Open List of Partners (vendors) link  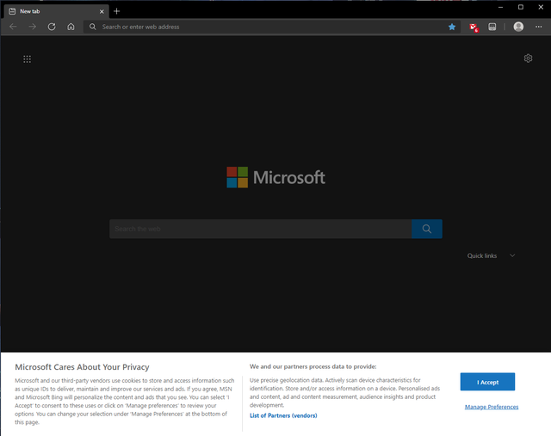[283, 415]
